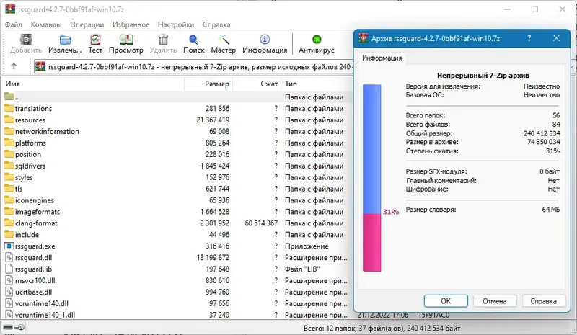Click the 60 514 367 packed size cell
577x335 pixels.
pos(261,223)
